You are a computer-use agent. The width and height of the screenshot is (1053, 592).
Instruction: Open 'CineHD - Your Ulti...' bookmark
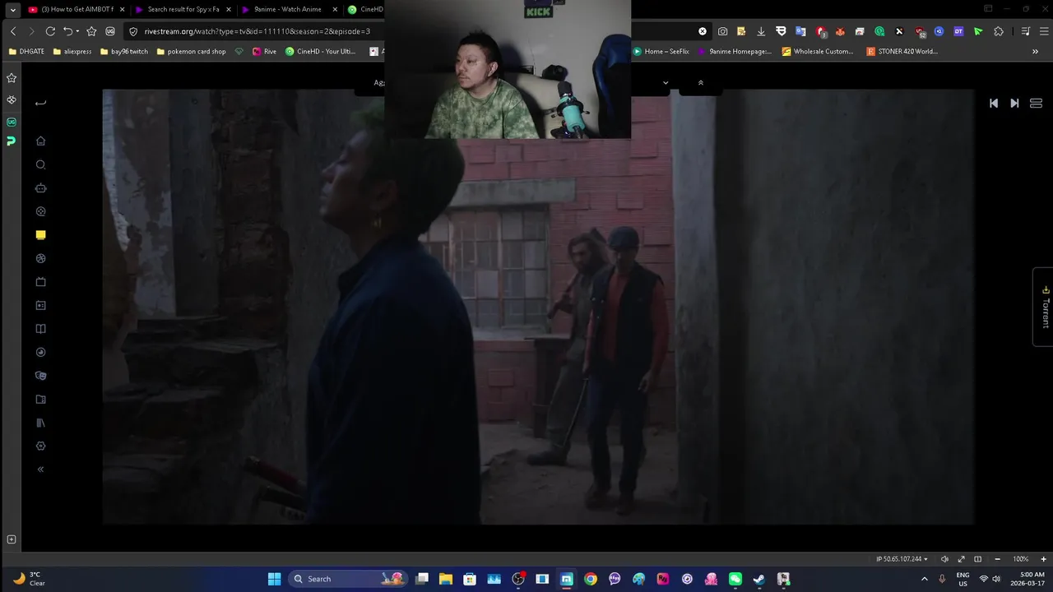tap(320, 51)
